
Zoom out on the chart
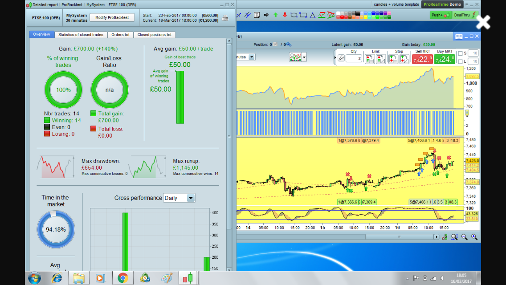[x=465, y=237]
